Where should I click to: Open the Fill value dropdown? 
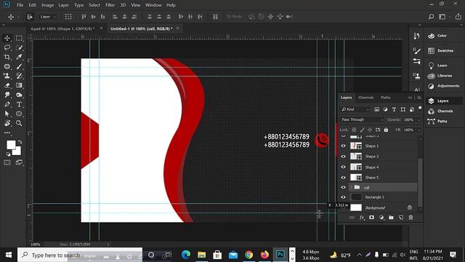pyautogui.click(x=419, y=130)
